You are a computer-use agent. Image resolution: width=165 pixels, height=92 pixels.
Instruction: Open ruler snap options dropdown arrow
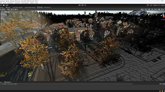point(17,9)
